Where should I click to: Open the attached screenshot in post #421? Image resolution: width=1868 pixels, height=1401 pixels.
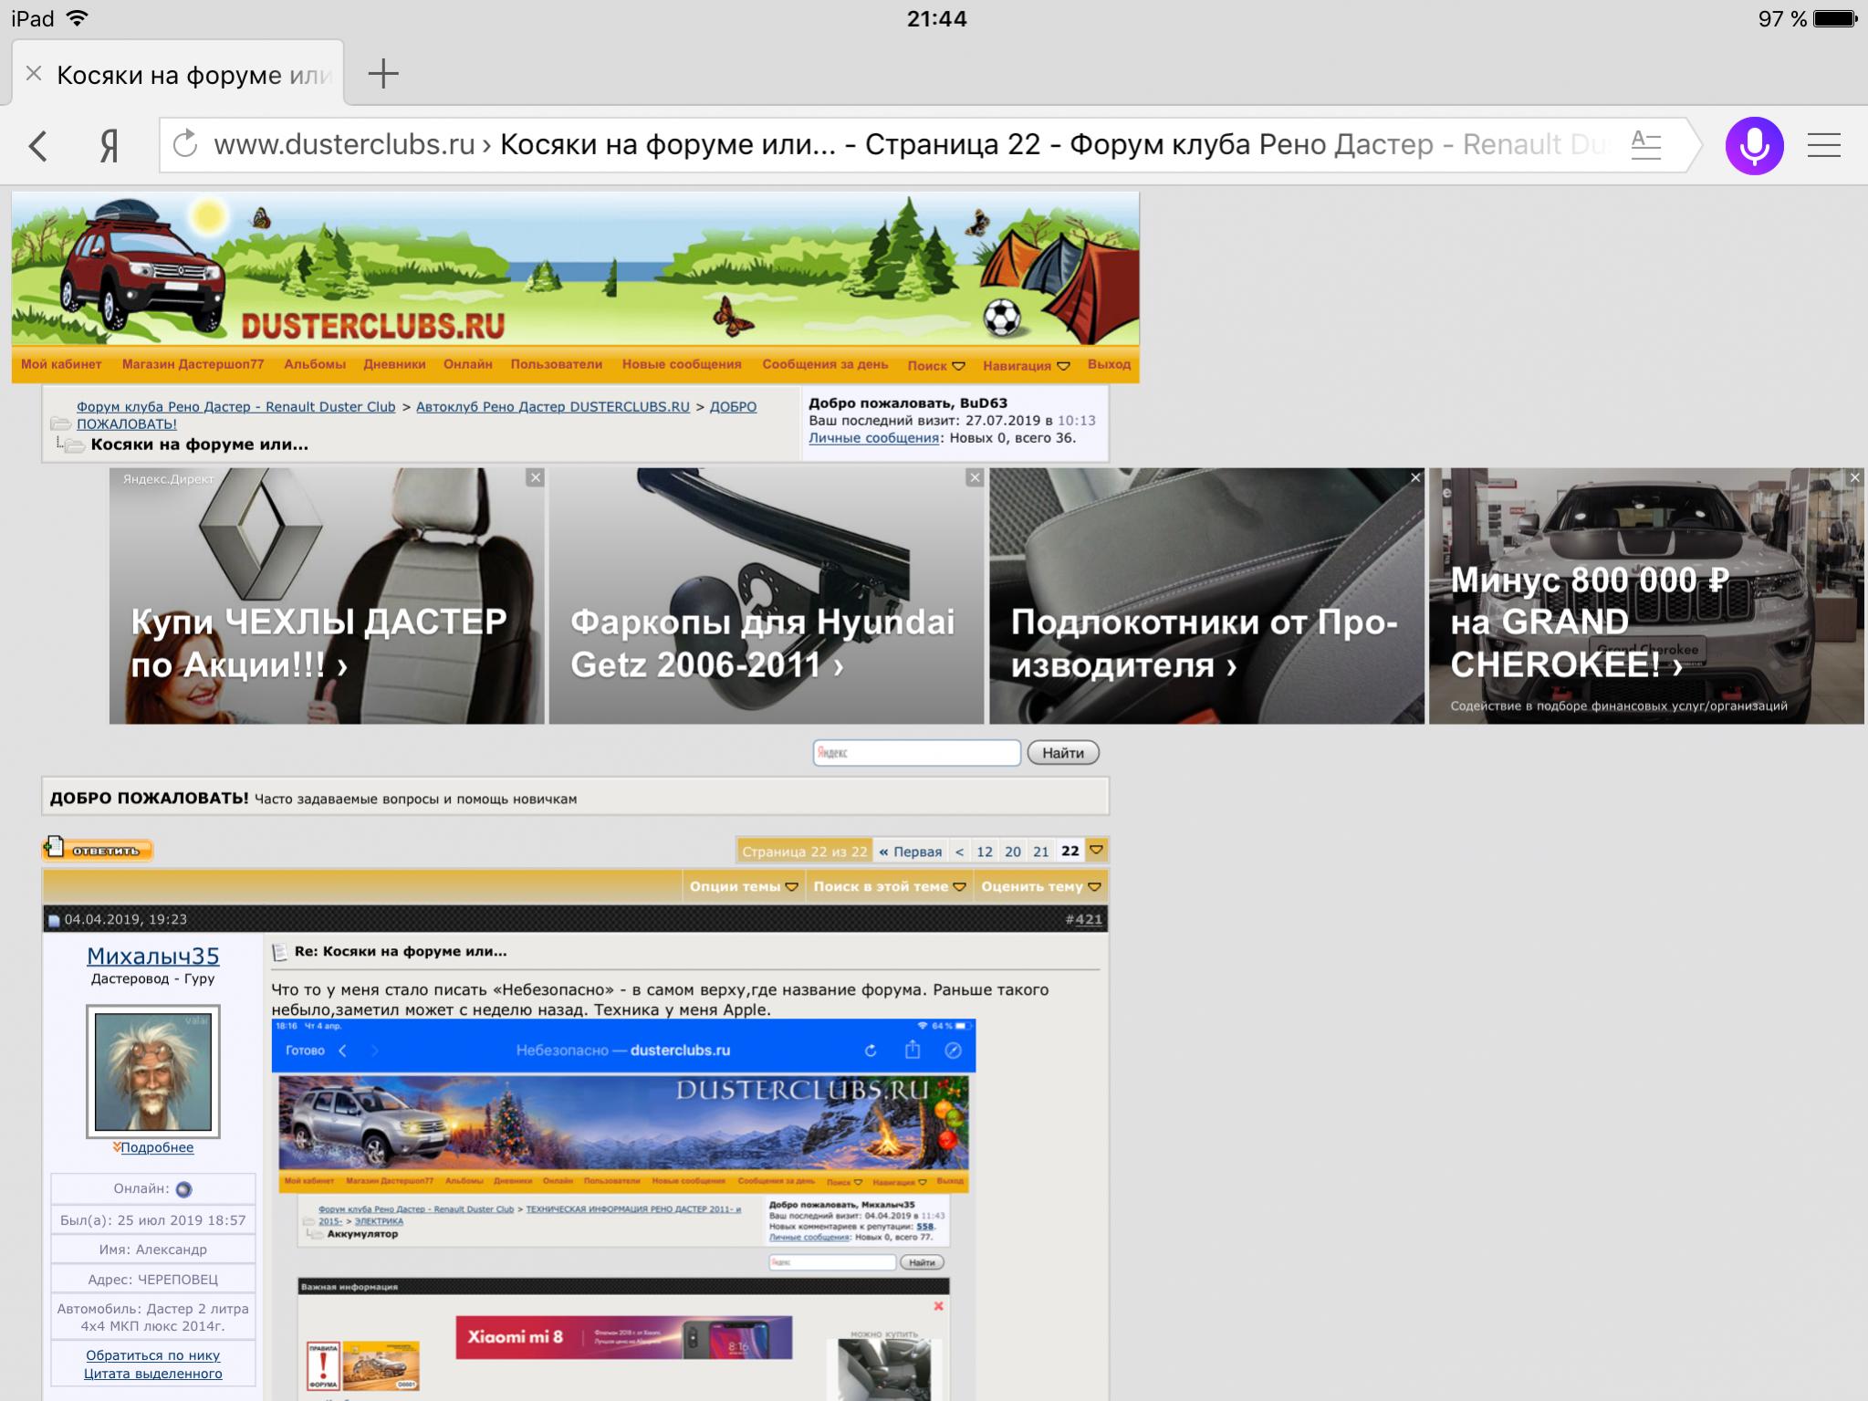(624, 1209)
